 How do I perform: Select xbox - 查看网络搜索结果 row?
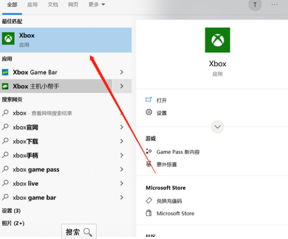pos(66,113)
